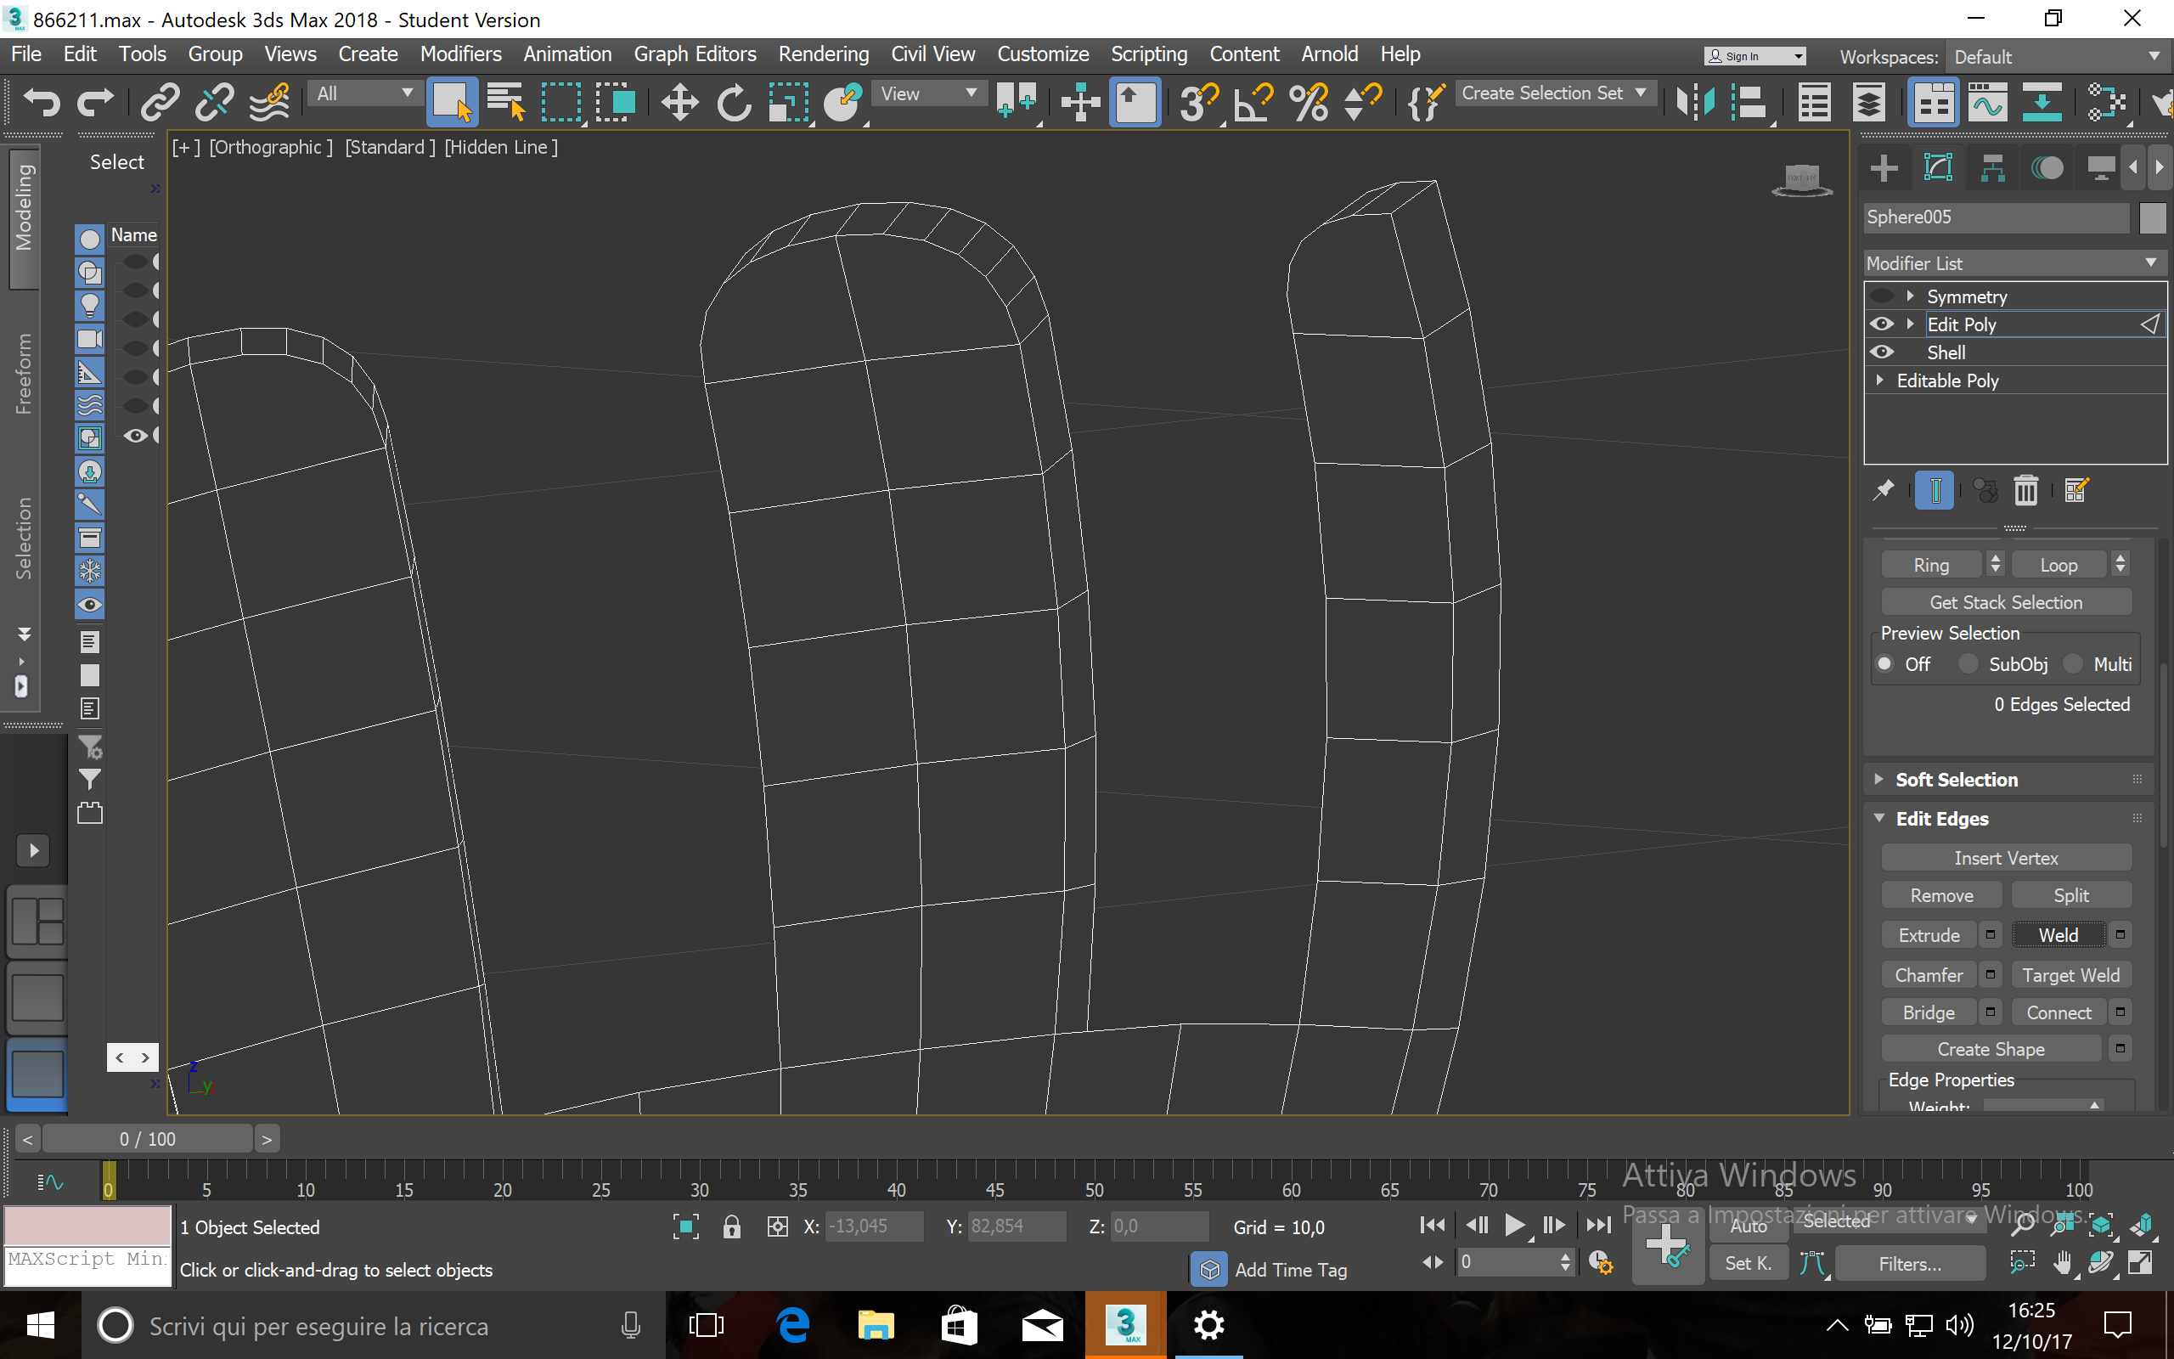Select the Rotate tool in toolbar

click(733, 102)
